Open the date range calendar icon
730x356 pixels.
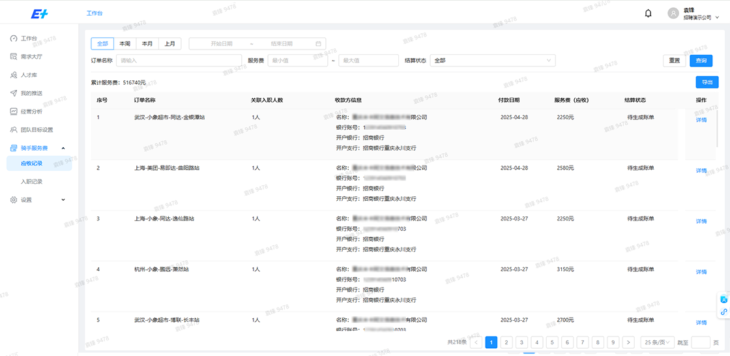pyautogui.click(x=319, y=44)
